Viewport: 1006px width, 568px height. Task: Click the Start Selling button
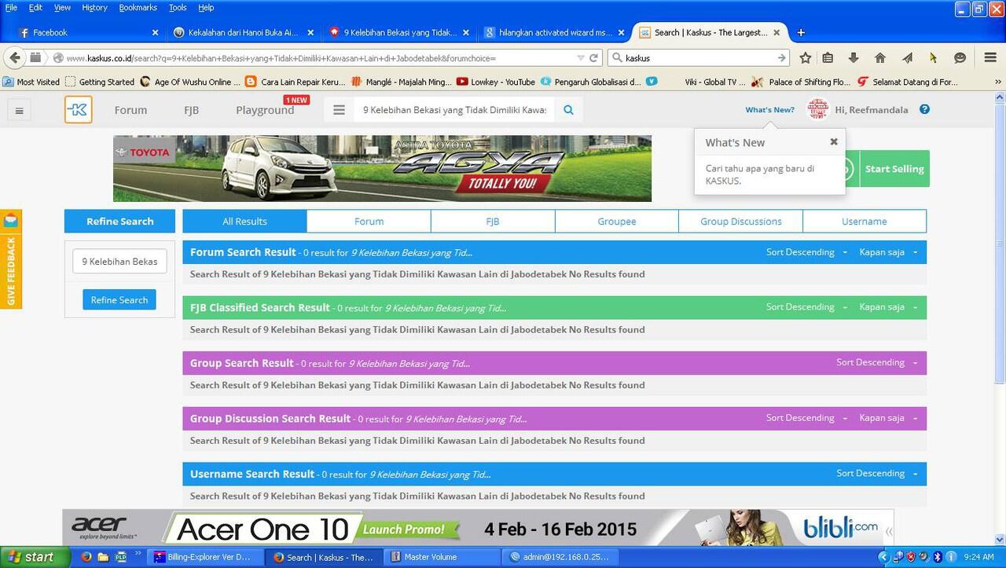(894, 169)
